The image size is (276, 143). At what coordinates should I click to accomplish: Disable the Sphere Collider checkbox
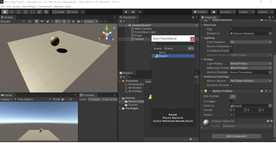click(x=210, y=91)
